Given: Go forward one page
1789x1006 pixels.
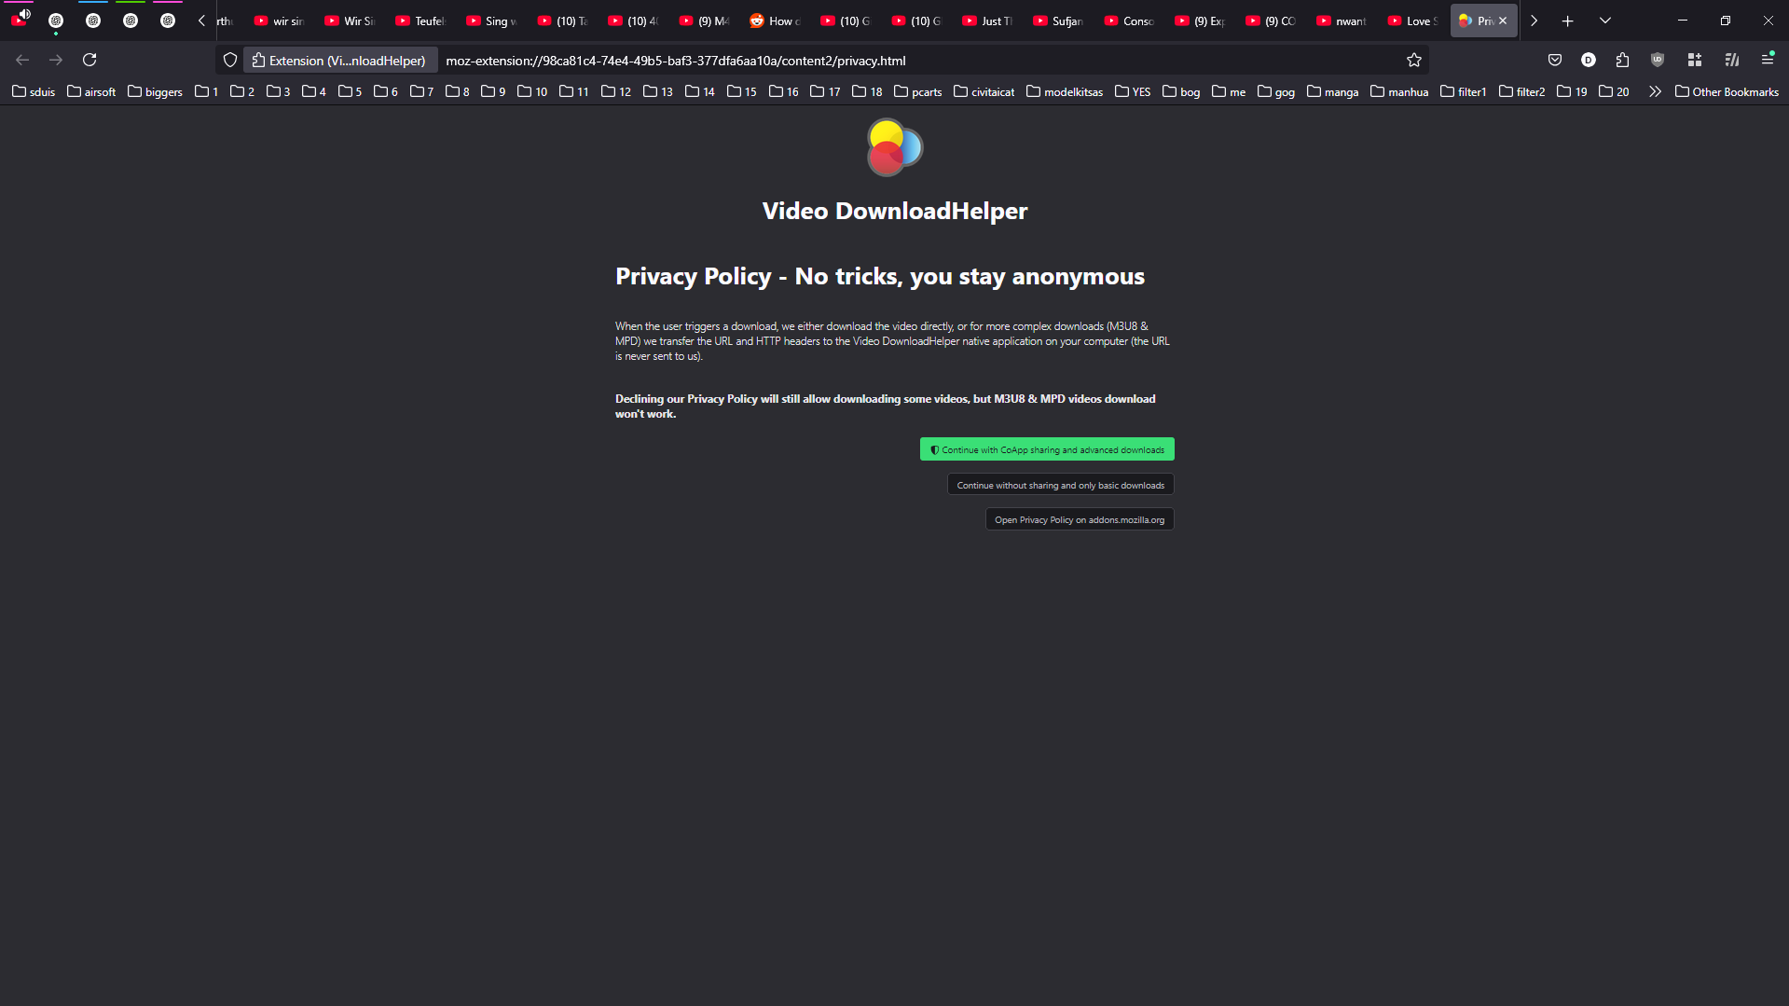Looking at the screenshot, I should pyautogui.click(x=56, y=60).
